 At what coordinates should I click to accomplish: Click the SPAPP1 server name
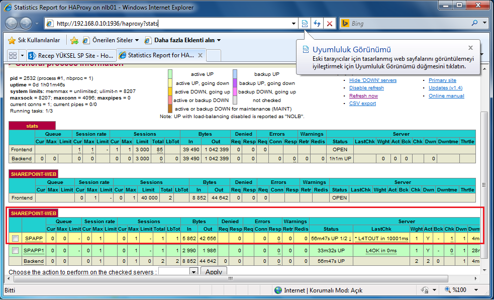(34, 251)
